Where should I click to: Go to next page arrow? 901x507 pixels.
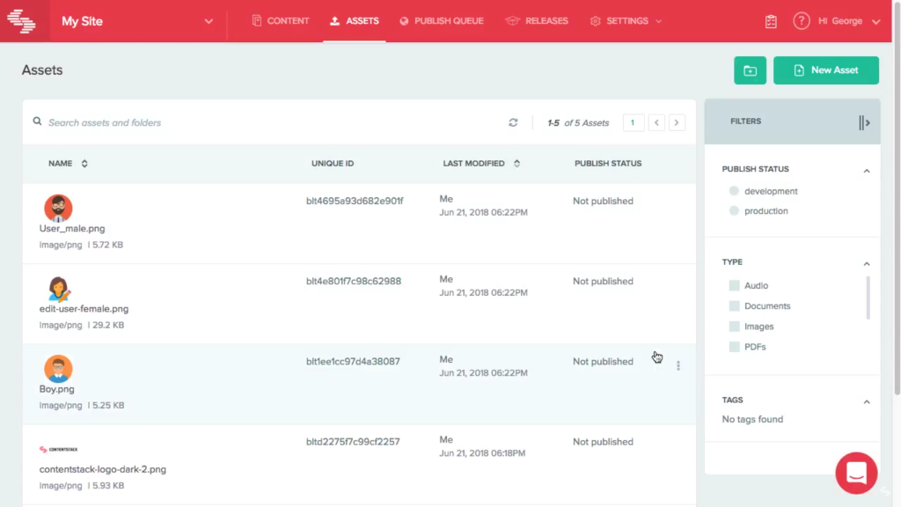click(677, 122)
